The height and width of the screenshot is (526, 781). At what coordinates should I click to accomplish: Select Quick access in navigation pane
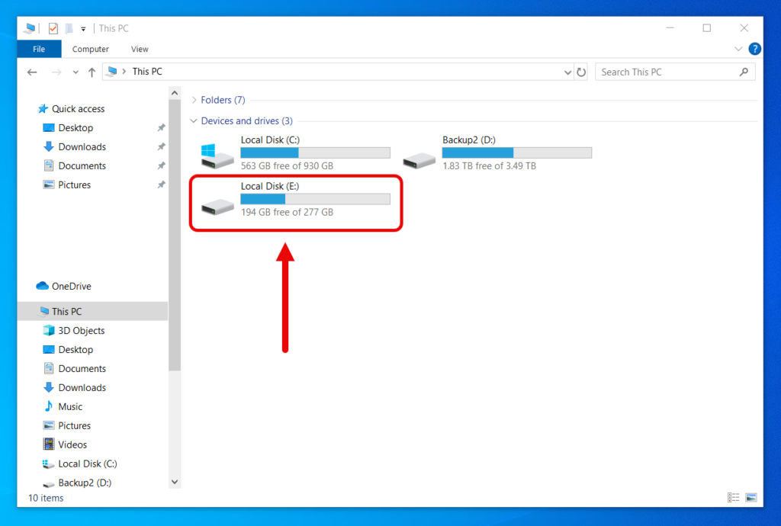pos(79,108)
